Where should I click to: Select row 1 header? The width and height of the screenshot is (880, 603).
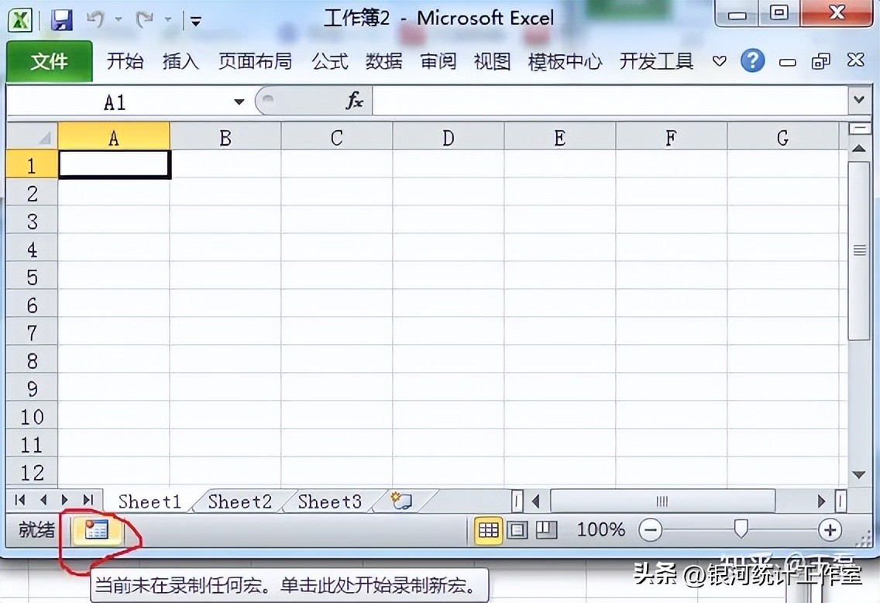tap(32, 165)
